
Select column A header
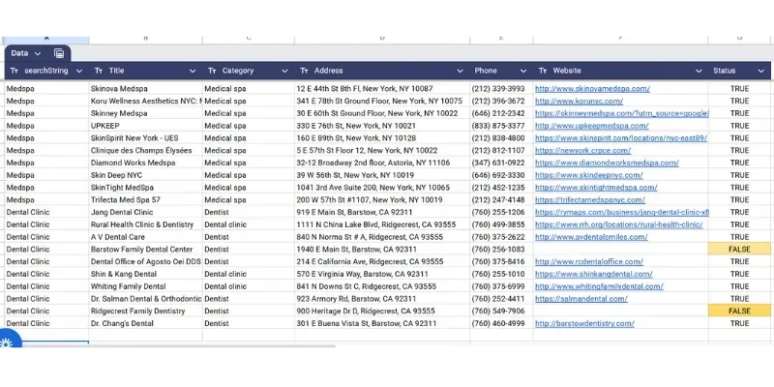click(x=46, y=39)
